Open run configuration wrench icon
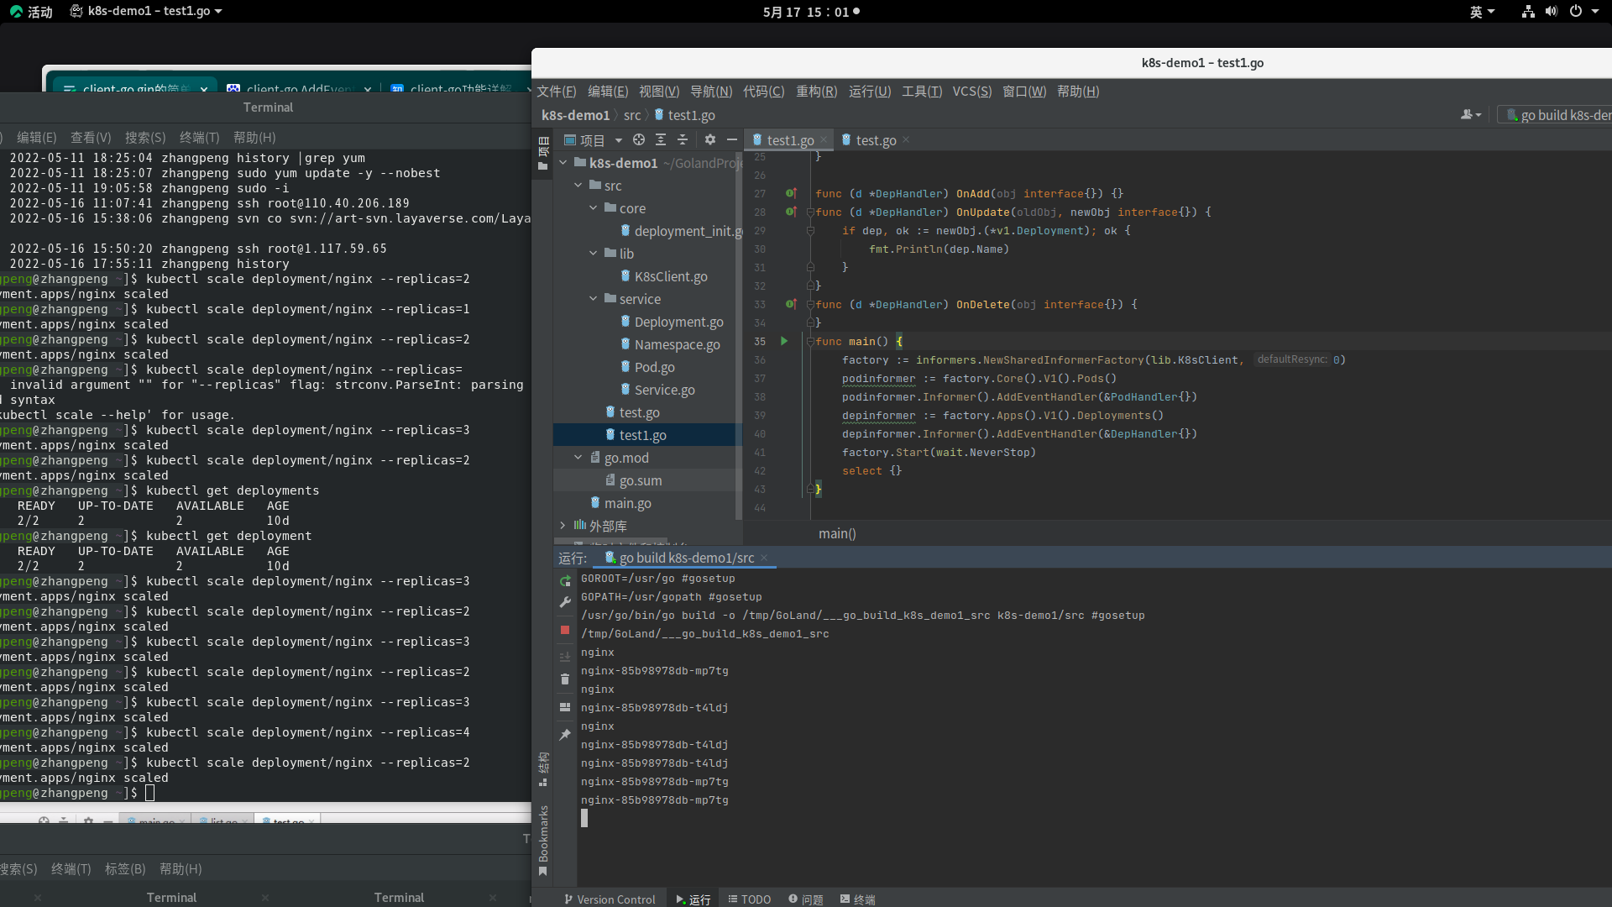1612x907 pixels. (565, 602)
